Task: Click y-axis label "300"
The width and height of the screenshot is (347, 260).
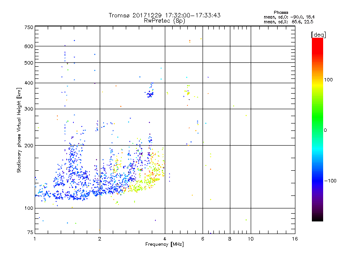Action: 29,109
